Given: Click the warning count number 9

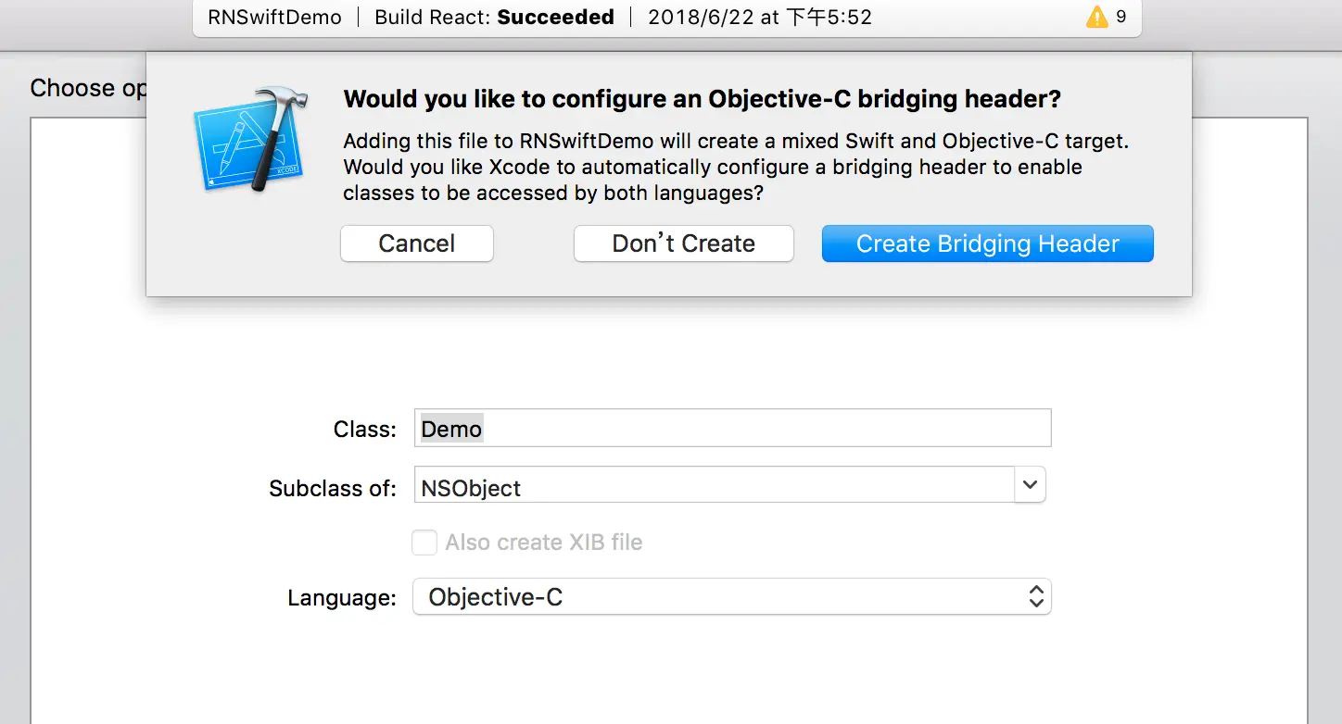Looking at the screenshot, I should point(1121,17).
